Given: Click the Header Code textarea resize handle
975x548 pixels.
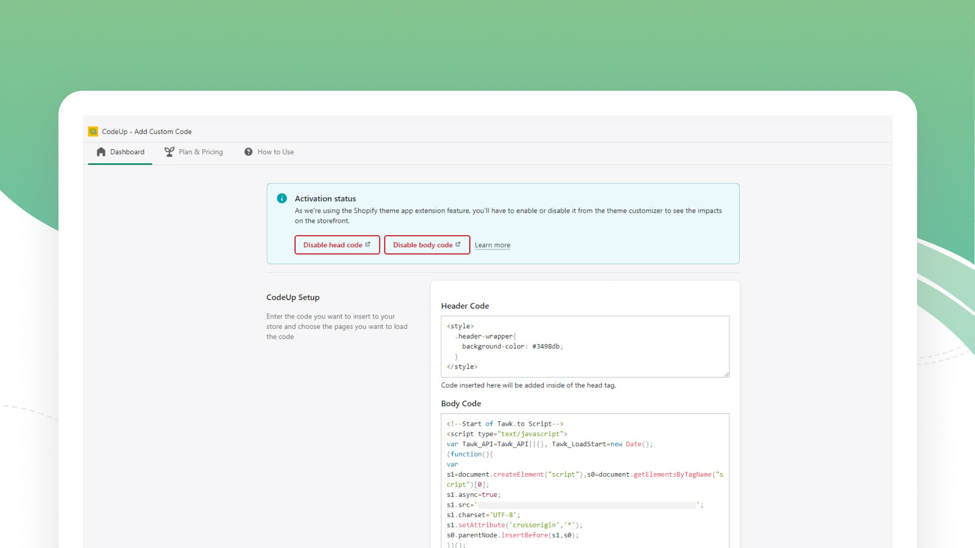Looking at the screenshot, I should pos(726,374).
